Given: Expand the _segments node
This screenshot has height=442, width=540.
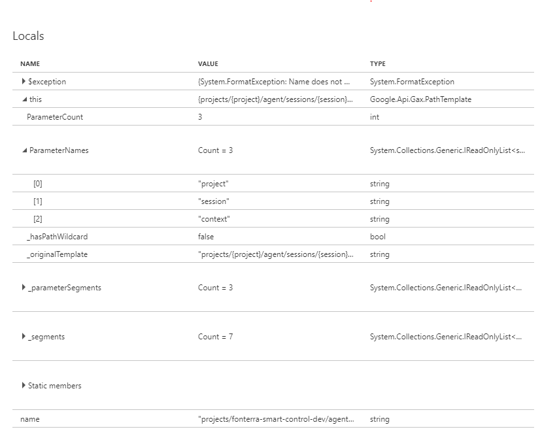Looking at the screenshot, I should (x=24, y=336).
